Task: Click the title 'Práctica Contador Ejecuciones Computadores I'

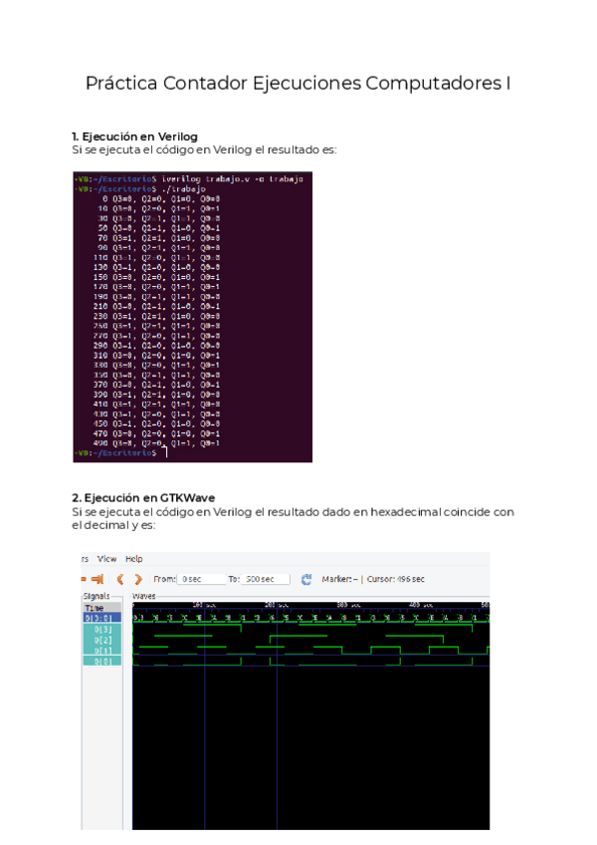Action: coord(298,83)
